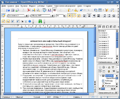Collapse the Заголовки tree node in Navigator

(100, 76)
